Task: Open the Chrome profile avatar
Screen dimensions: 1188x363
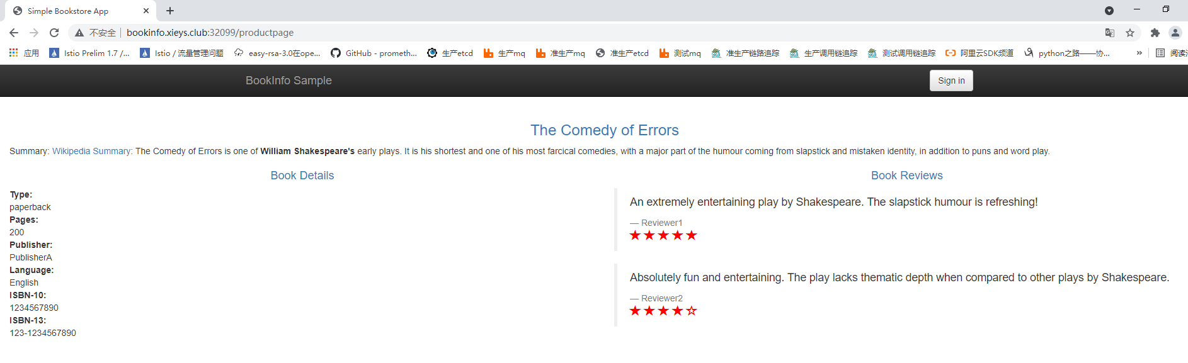Action: 1175,33
